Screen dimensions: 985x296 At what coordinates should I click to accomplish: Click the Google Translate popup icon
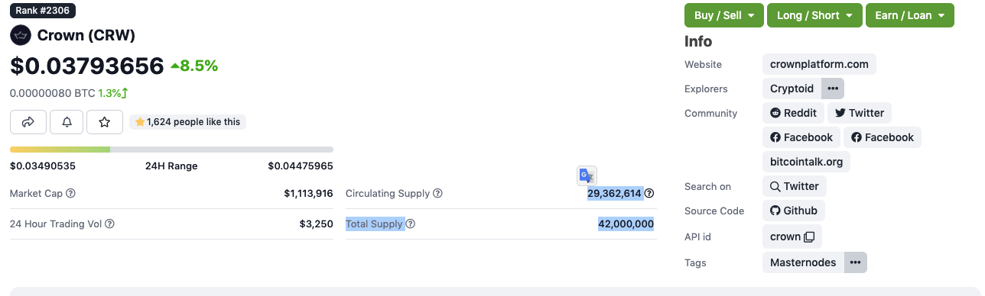(x=587, y=175)
